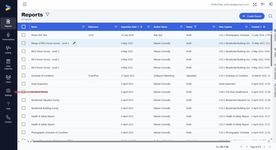Open the Grid Export side tab

[x=275, y=90]
